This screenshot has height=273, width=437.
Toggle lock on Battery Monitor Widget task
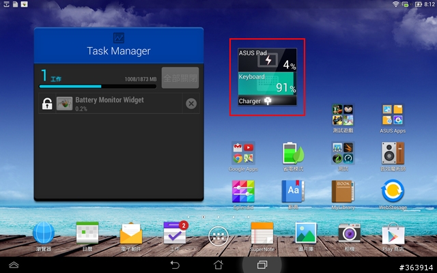47,104
